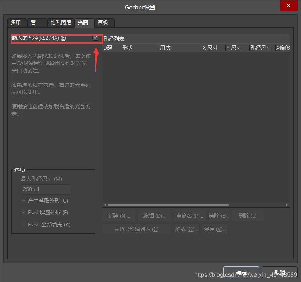Click the 最大孔径尺寸 250mil input field
The image size is (301, 282).
click(46, 189)
